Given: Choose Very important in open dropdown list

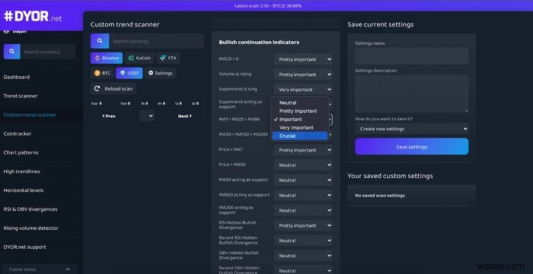Looking at the screenshot, I should [x=300, y=127].
